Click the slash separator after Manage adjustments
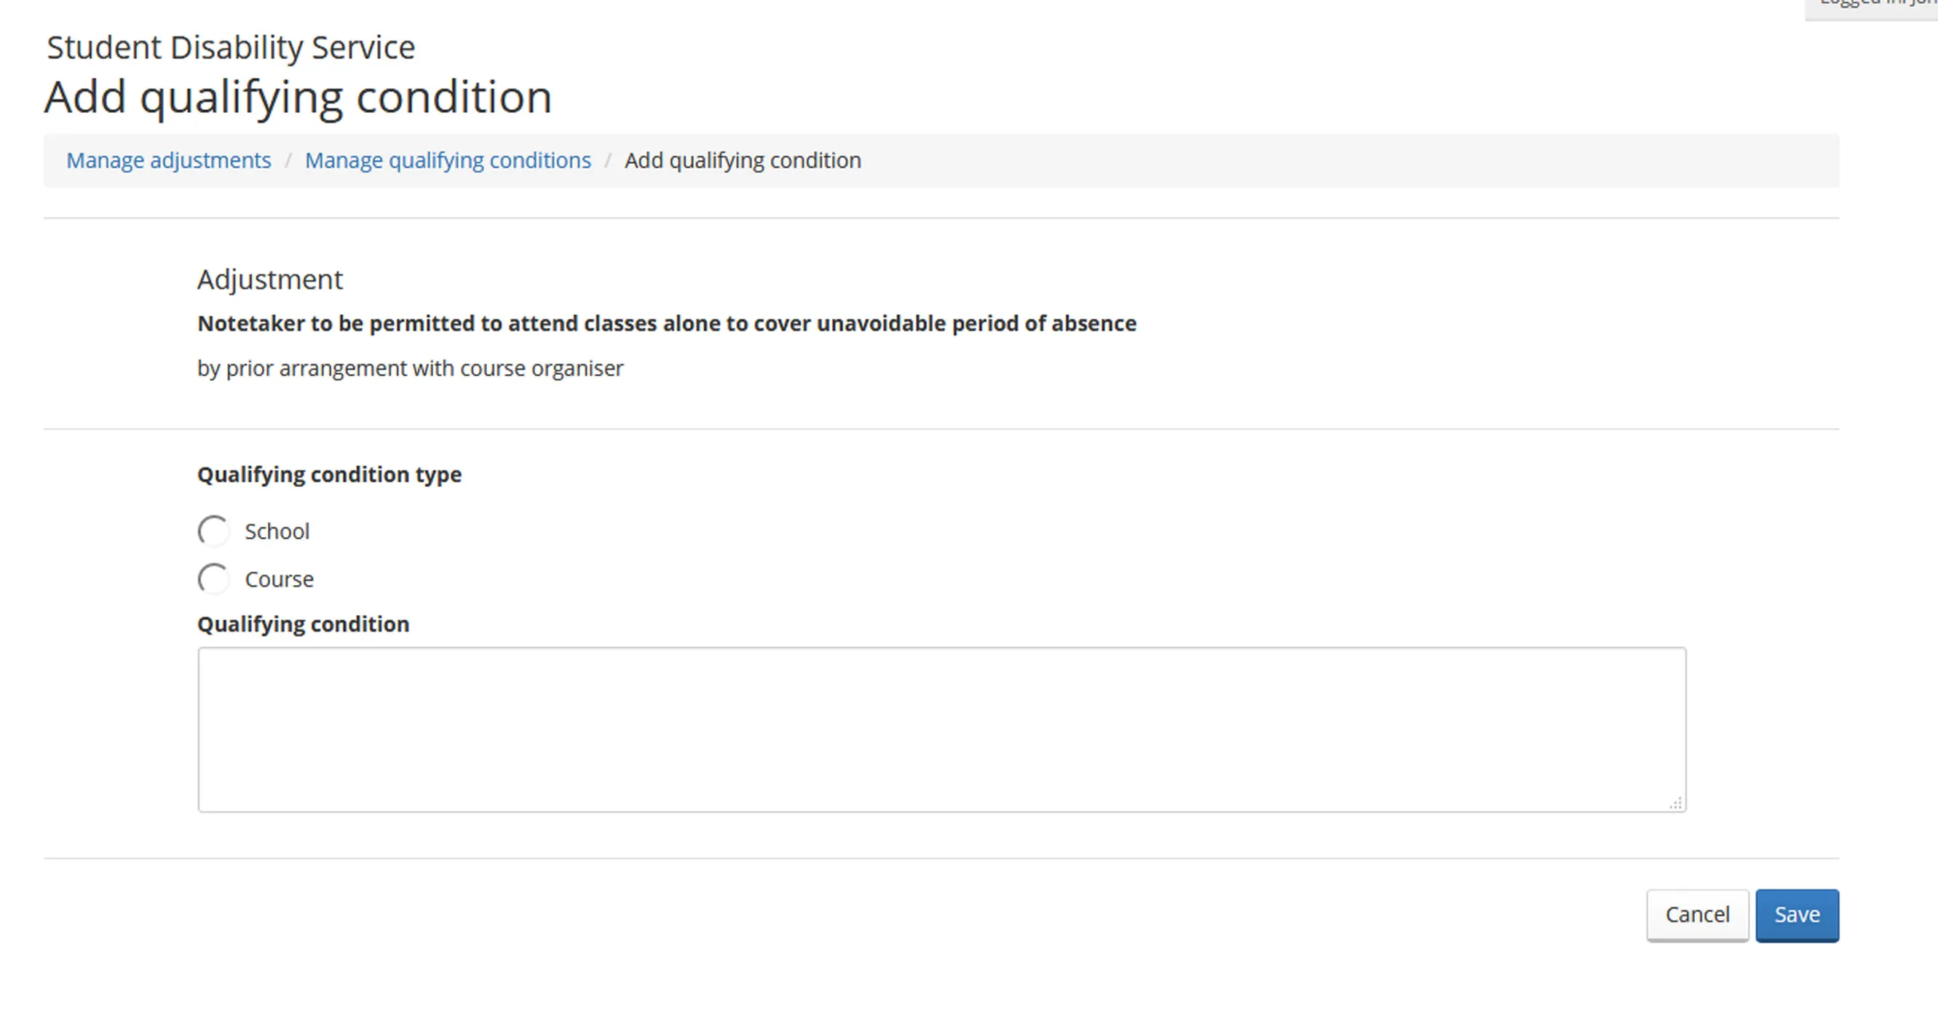This screenshot has width=1938, height=1019. [x=288, y=160]
